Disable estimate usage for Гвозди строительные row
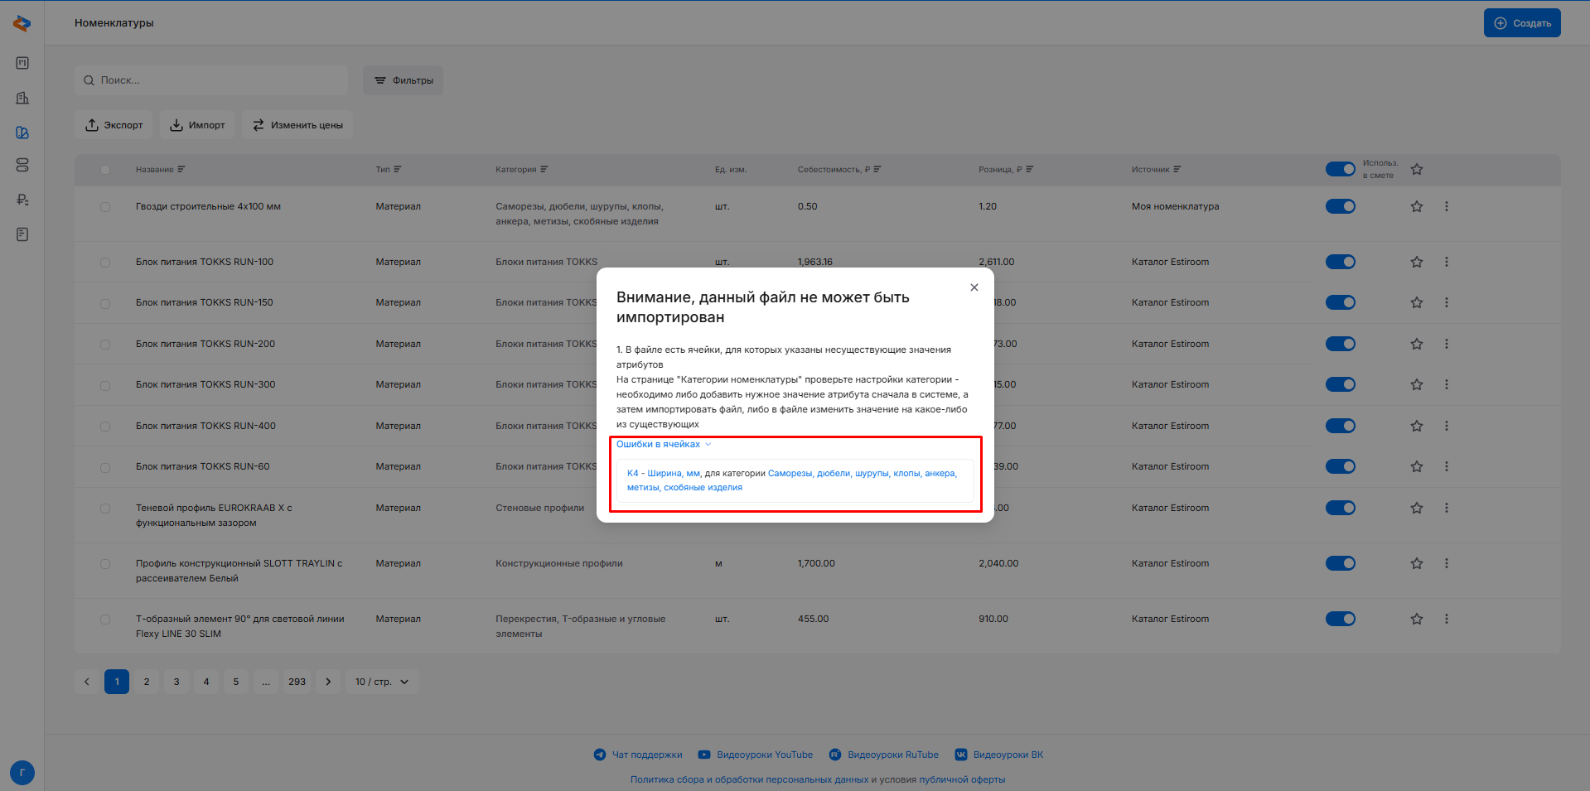Screen dimensions: 1590x791 coord(1340,206)
